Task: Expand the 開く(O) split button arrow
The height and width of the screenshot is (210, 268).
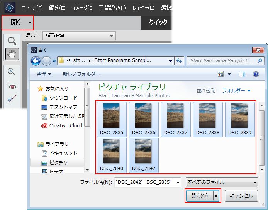Action: coord(216,196)
